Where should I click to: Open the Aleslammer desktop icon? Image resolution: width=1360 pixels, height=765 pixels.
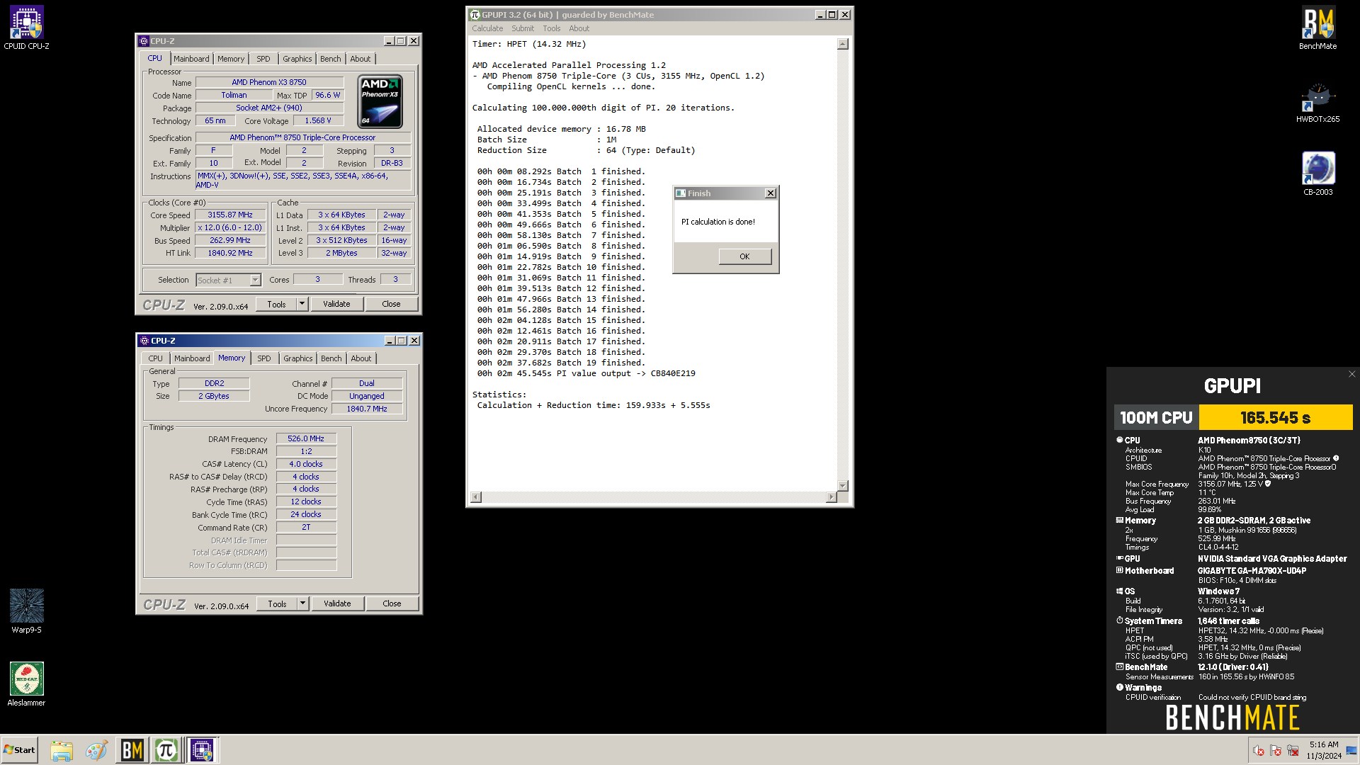pos(26,684)
